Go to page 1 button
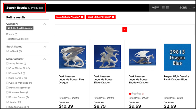196x109 pixels. click(x=125, y=29)
